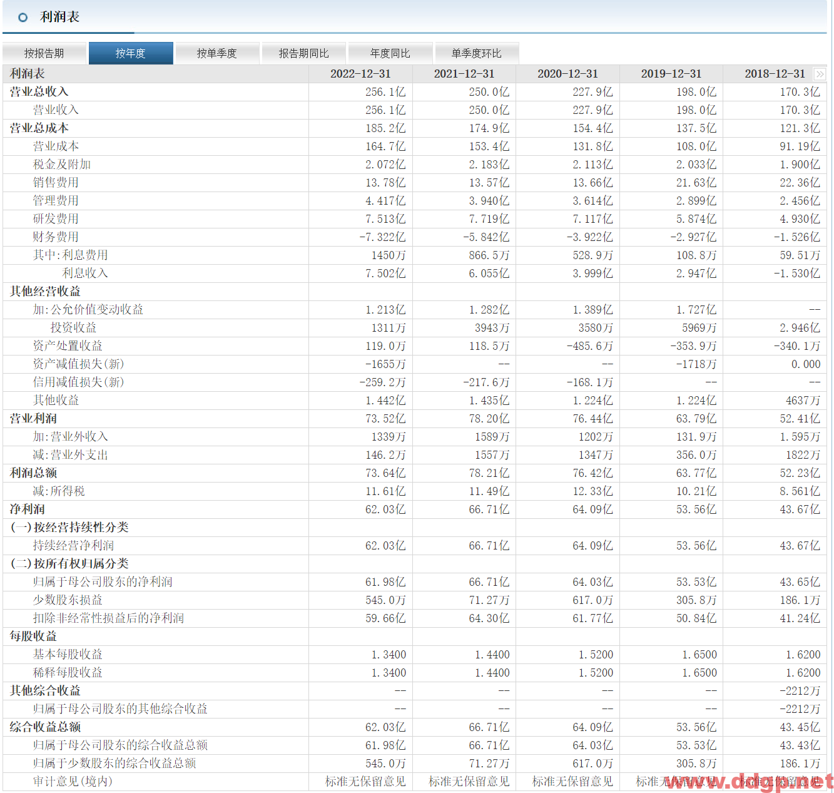Select the 稀释每股收益 row label

68,673
